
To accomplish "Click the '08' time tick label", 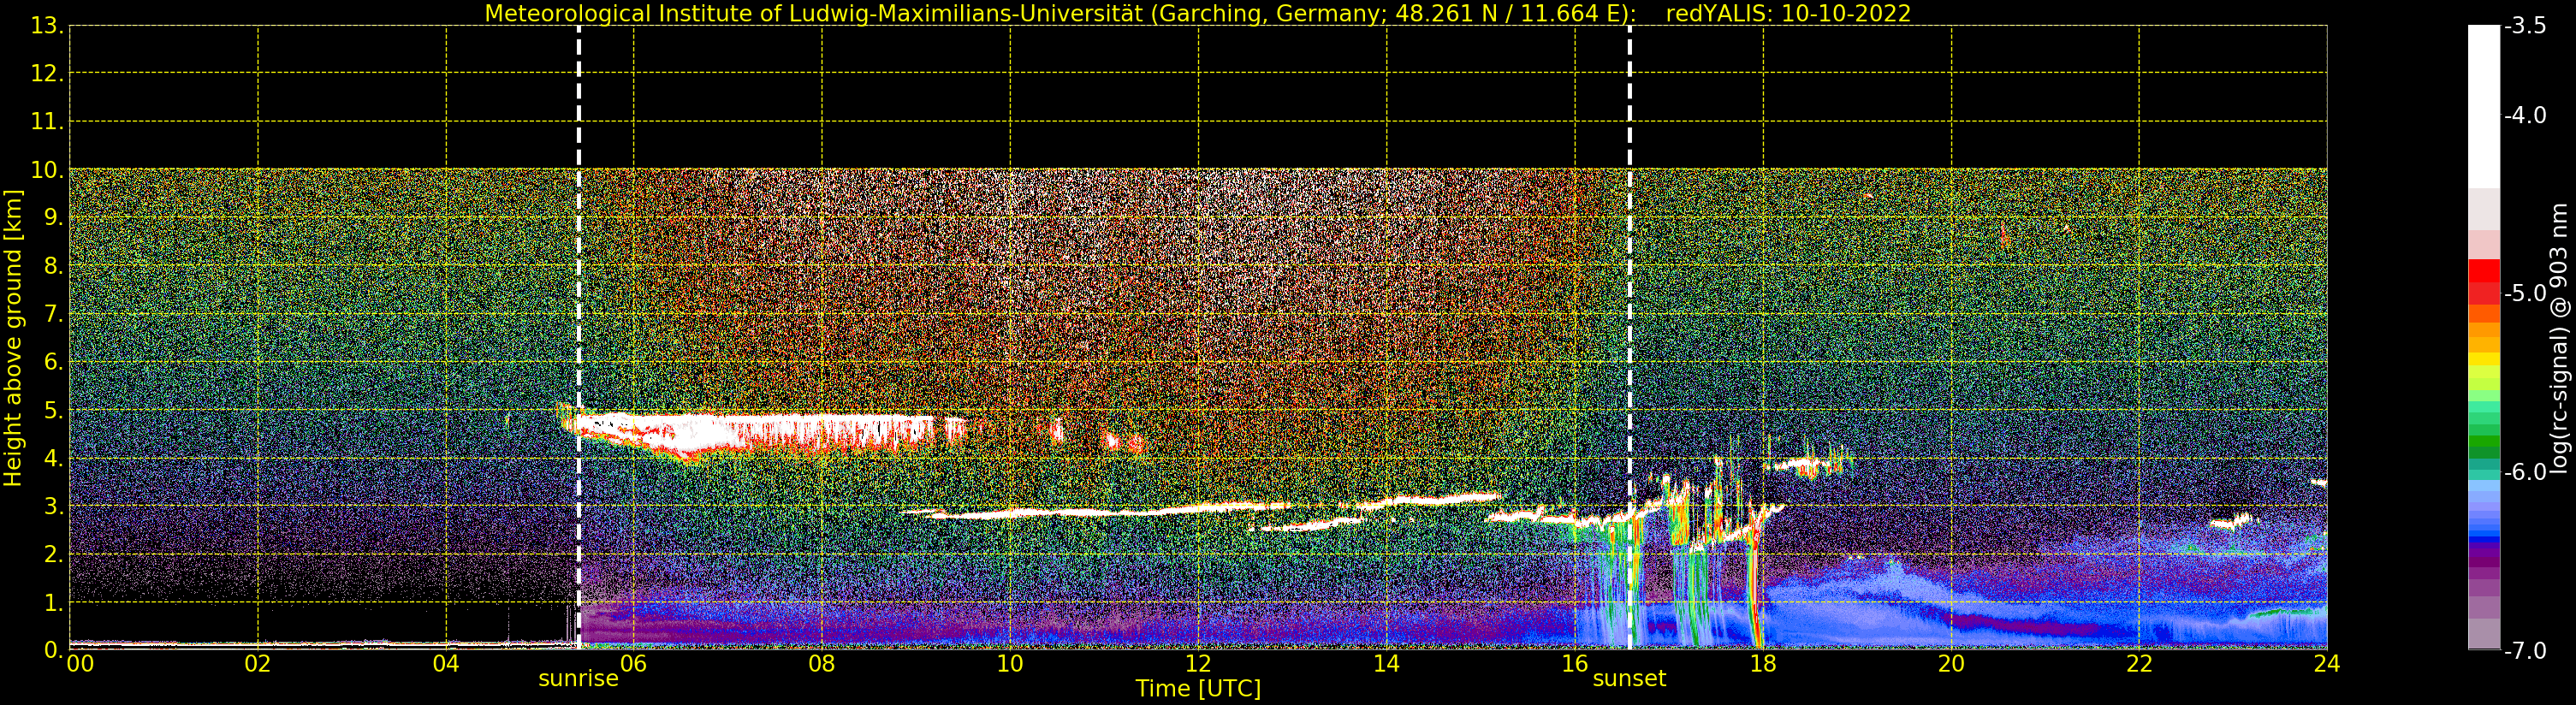I will coord(822,664).
